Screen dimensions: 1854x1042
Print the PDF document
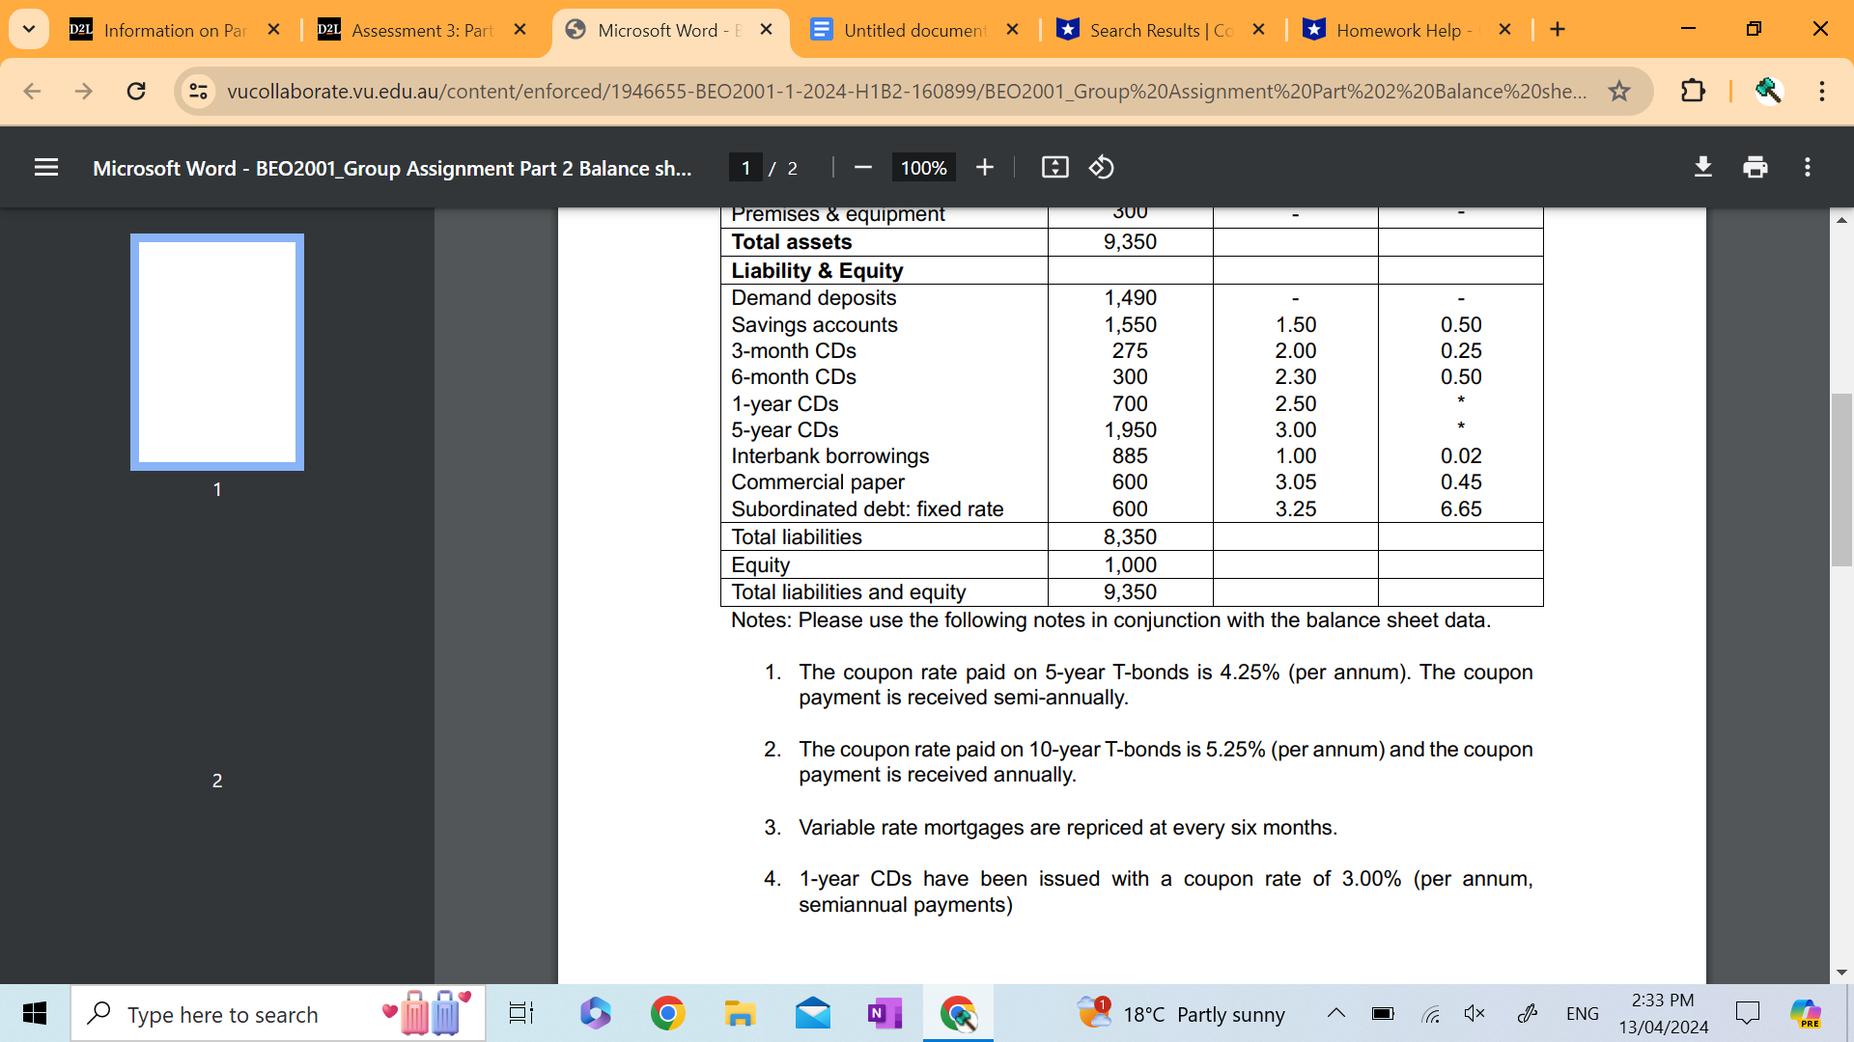point(1755,168)
